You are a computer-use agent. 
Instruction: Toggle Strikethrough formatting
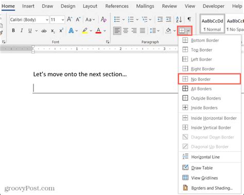[x=44, y=31]
